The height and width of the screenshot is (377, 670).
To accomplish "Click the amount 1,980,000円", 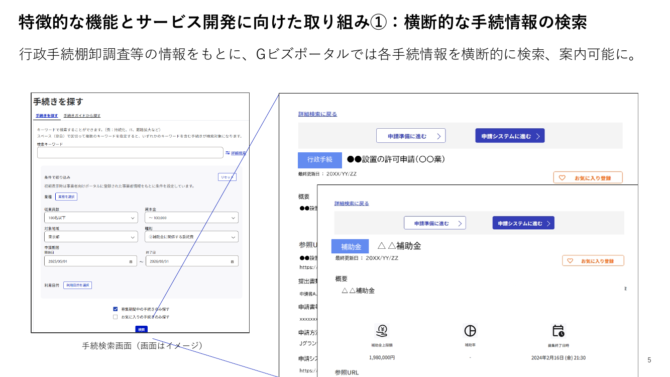I will pos(382,358).
